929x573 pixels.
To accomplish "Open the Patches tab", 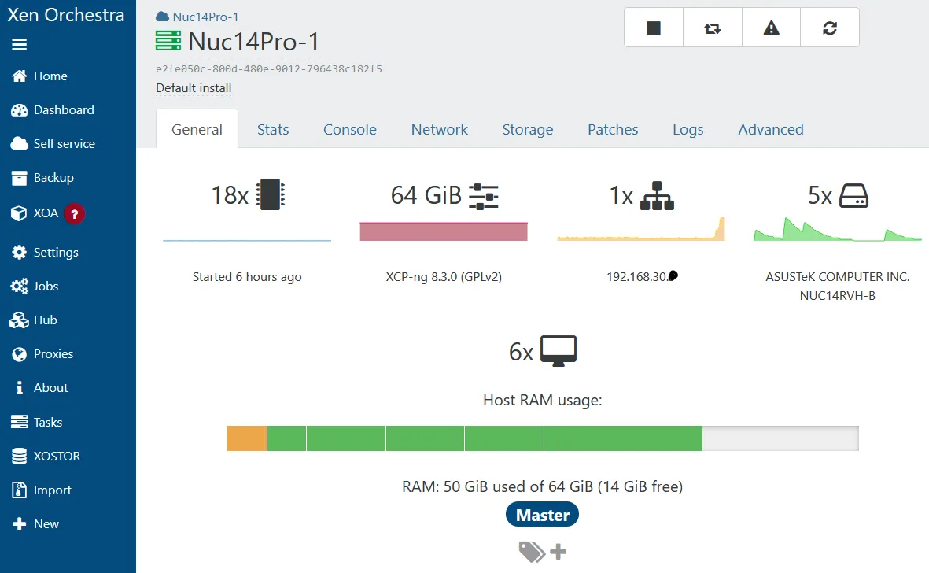I will pos(613,130).
